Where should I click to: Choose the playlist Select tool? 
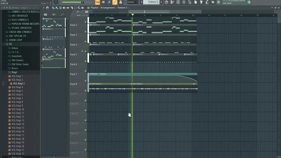(75, 8)
